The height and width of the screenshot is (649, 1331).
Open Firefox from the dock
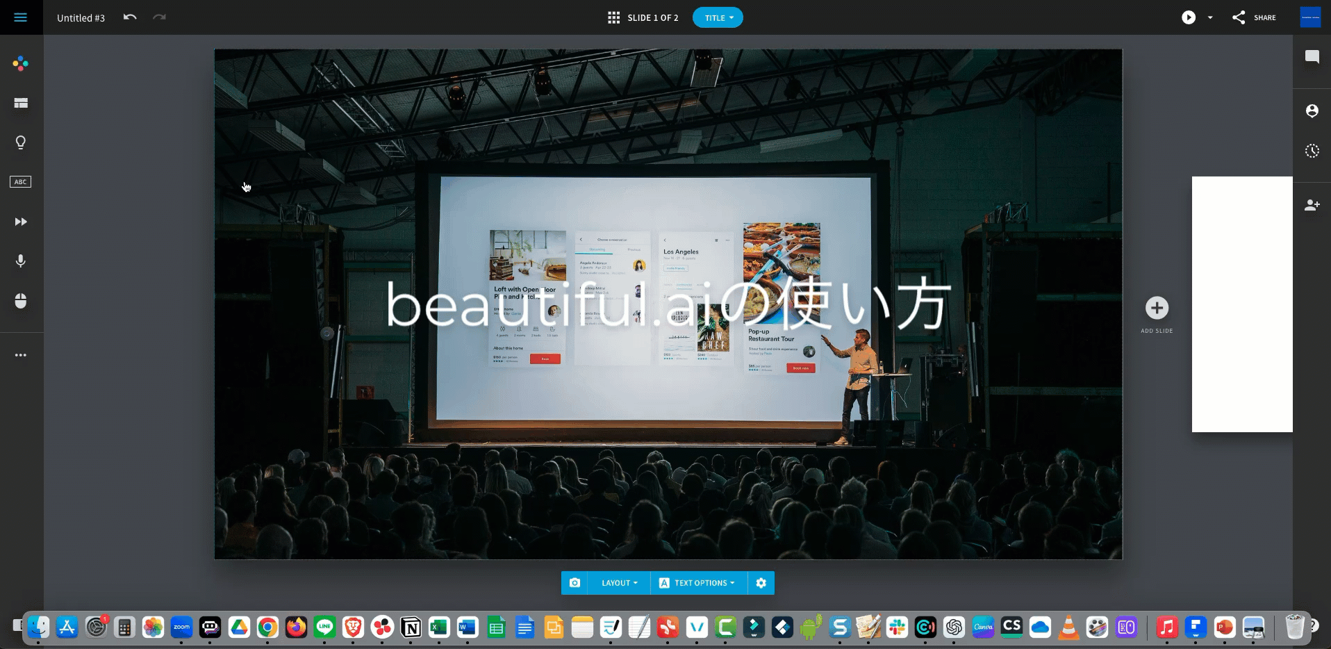click(x=296, y=627)
